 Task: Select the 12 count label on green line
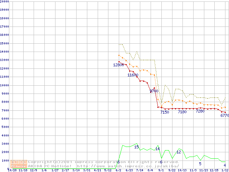tap(179, 152)
